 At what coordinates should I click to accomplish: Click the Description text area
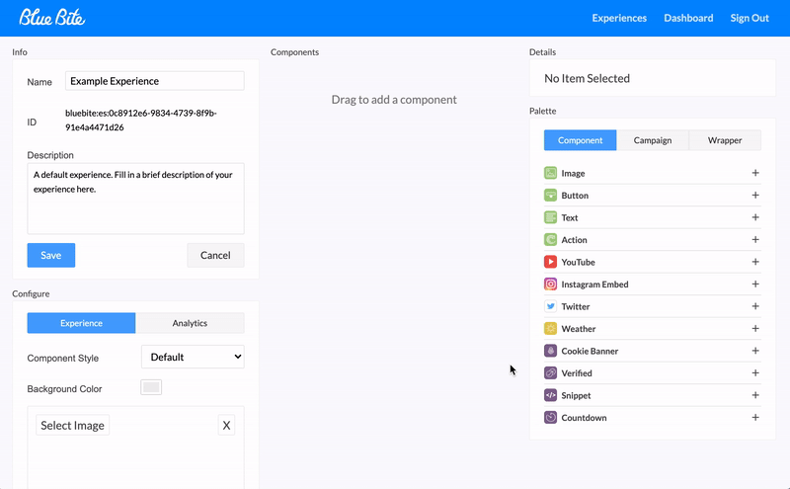pos(135,199)
